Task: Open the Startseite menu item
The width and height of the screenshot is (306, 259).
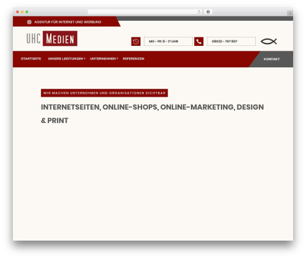Action: (x=31, y=59)
